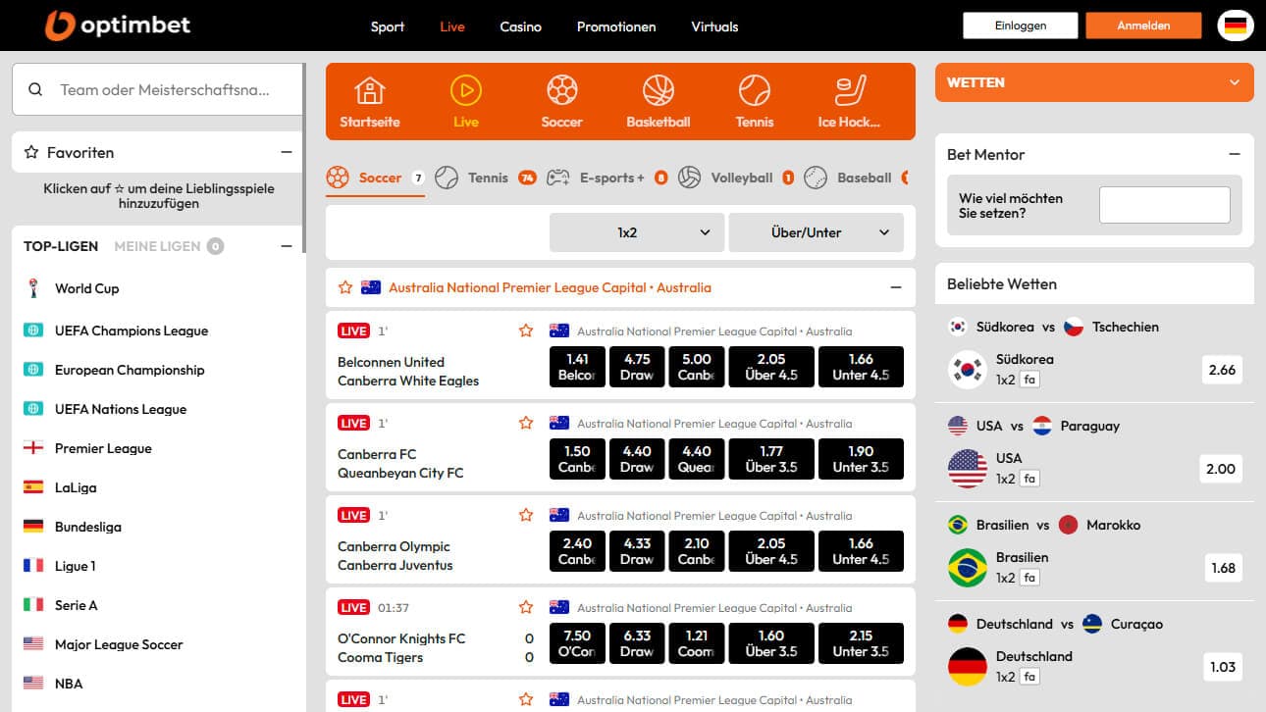Expand the WETTEN betslip panel
1266x712 pixels.
tap(1094, 82)
